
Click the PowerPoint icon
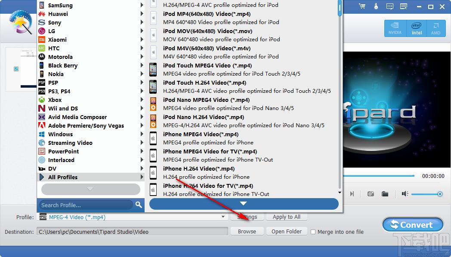(42, 151)
